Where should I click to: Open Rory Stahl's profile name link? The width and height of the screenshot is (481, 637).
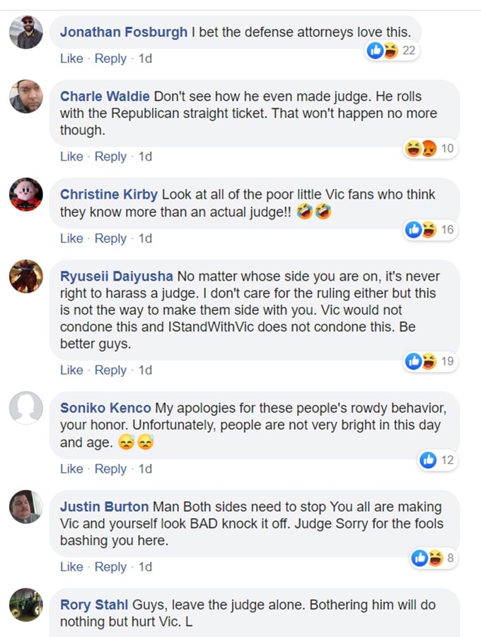pyautogui.click(x=95, y=605)
